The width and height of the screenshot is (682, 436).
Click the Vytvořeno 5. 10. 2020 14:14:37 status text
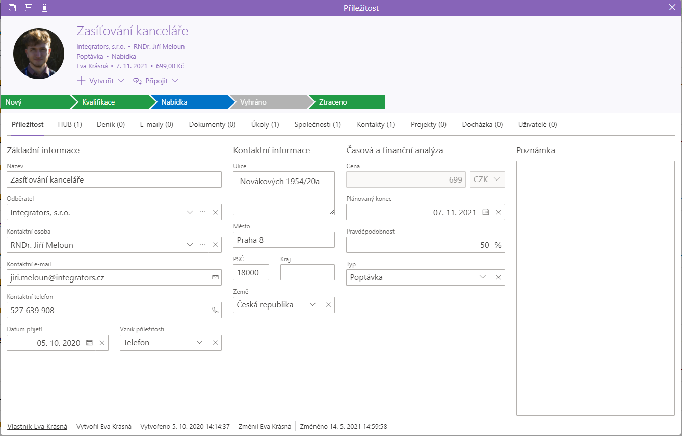coord(185,426)
